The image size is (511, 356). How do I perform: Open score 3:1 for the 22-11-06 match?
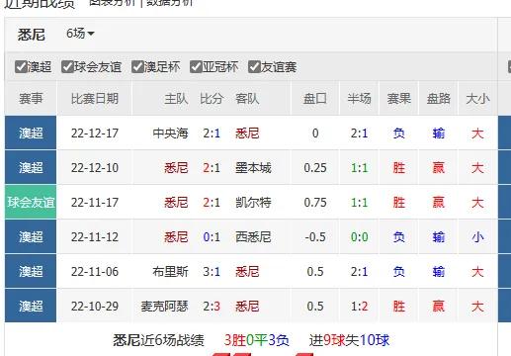212,272
